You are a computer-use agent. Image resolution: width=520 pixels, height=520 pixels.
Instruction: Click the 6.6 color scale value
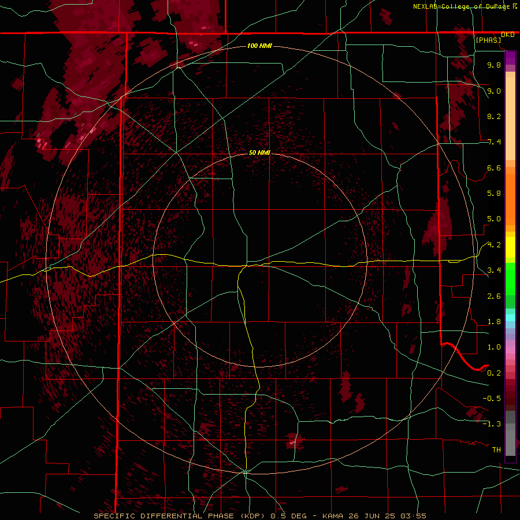pyautogui.click(x=494, y=168)
